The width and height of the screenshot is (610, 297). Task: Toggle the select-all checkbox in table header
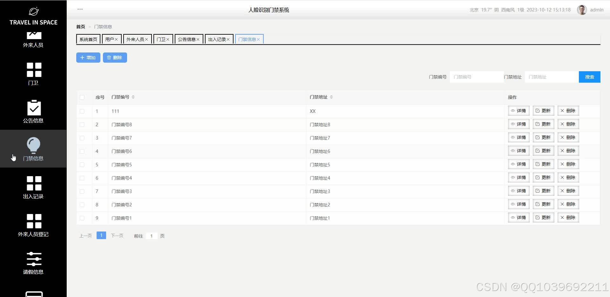point(82,97)
